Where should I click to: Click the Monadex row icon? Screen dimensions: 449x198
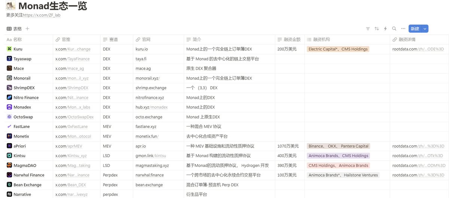[9, 107]
